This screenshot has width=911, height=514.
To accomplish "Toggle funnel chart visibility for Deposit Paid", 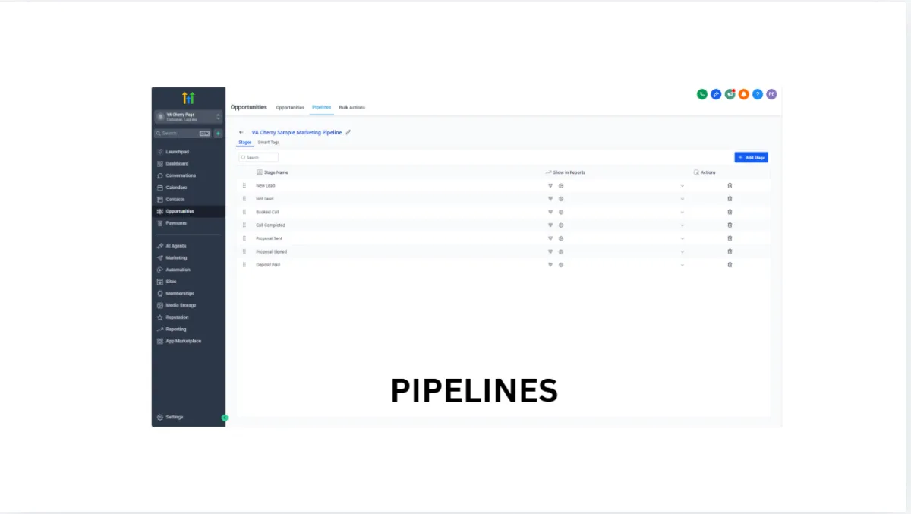I will tap(550, 265).
